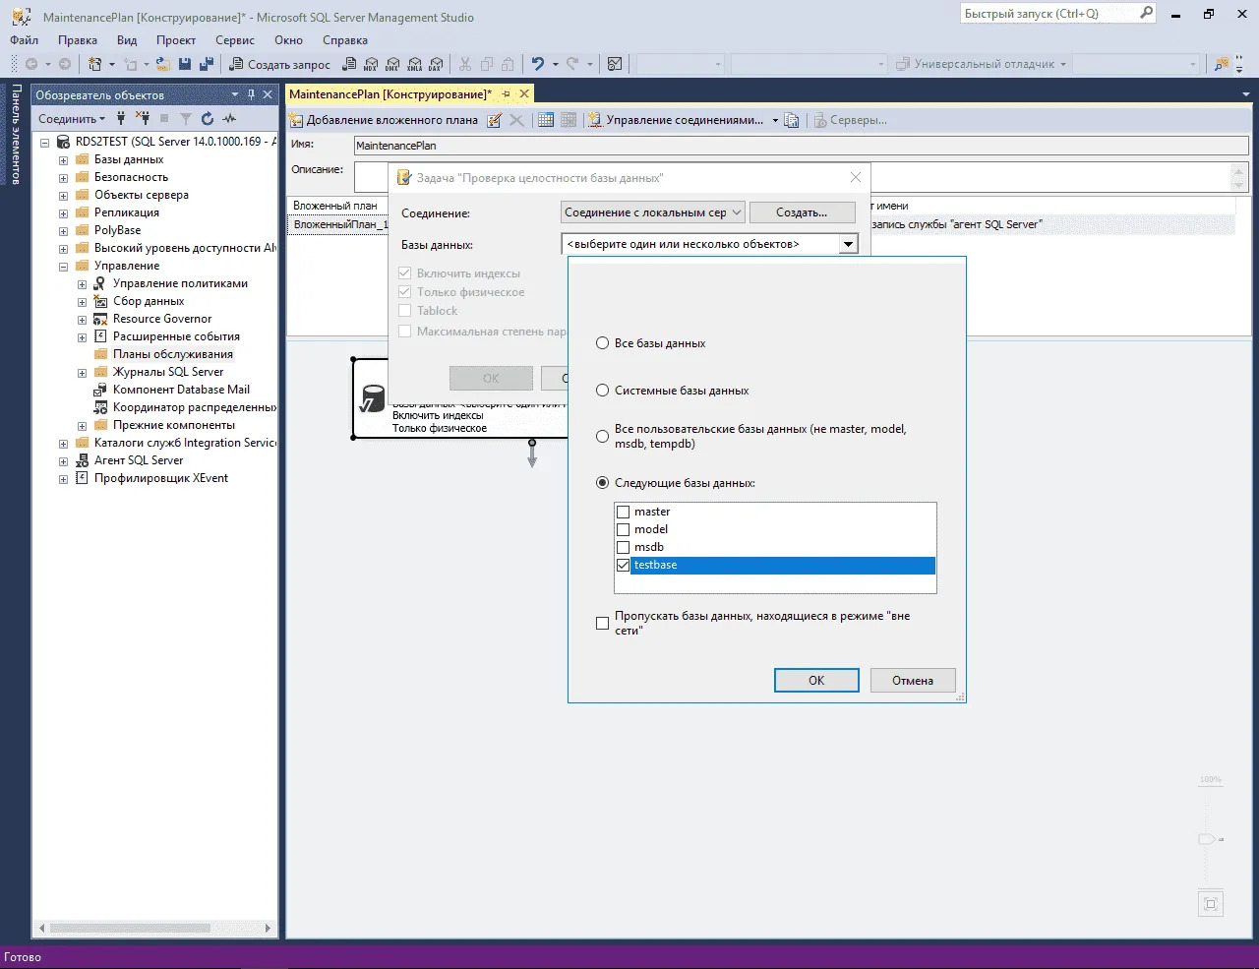Click the subplan properties icon
This screenshot has width=1259, height=969.
[x=495, y=120]
